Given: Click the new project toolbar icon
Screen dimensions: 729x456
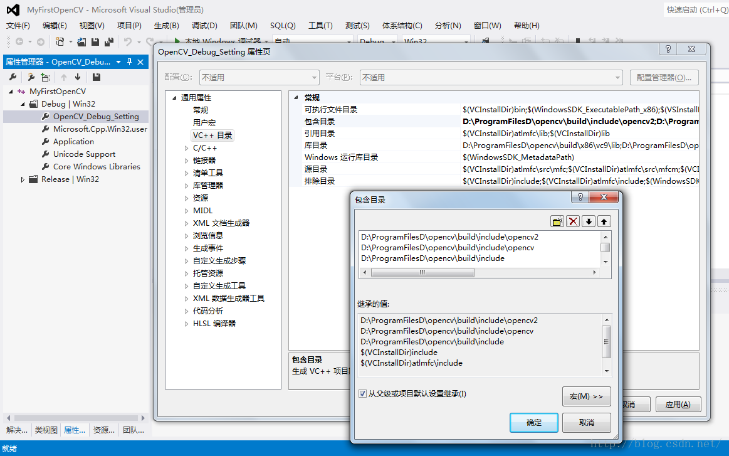Looking at the screenshot, I should (60, 41).
